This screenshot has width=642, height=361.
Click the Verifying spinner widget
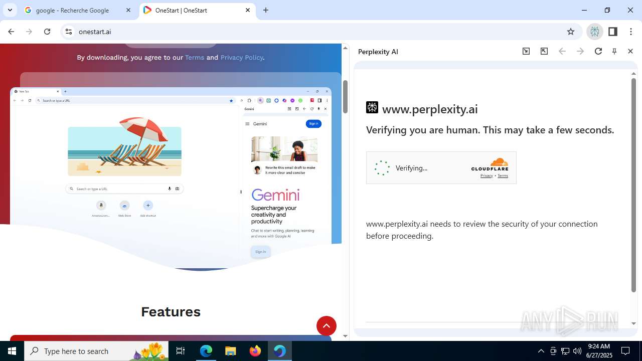382,168
